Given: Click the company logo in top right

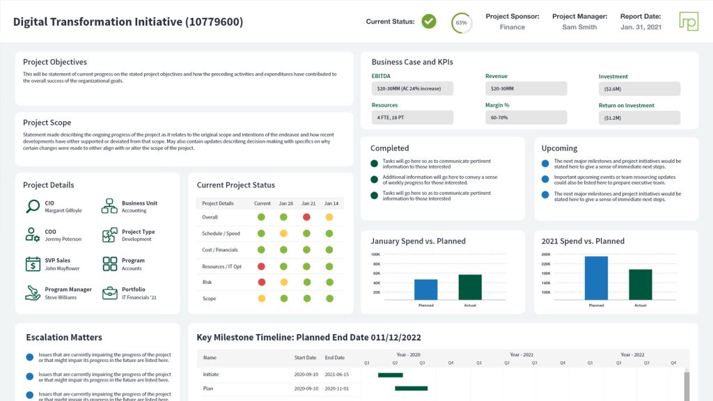Looking at the screenshot, I should click(689, 21).
